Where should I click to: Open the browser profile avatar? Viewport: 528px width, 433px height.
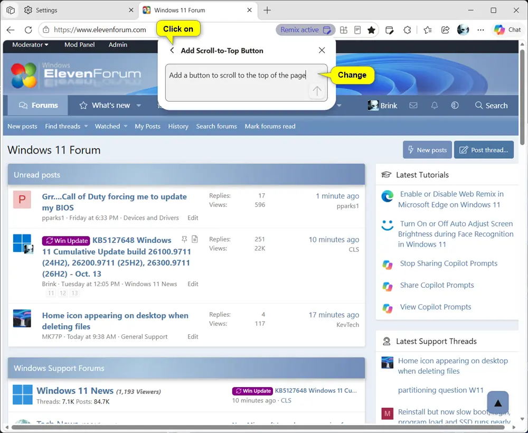(463, 30)
